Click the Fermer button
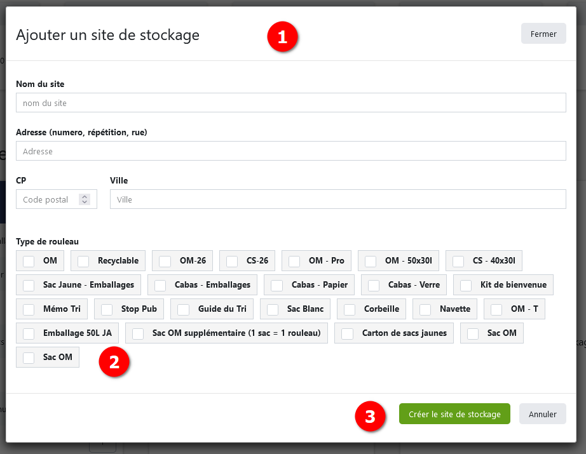This screenshot has height=454, width=586. [543, 34]
